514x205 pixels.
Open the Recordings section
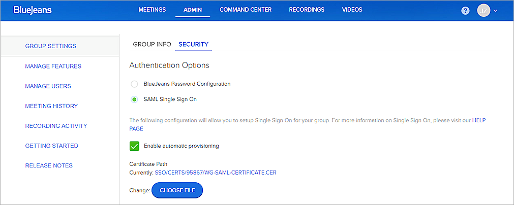306,10
